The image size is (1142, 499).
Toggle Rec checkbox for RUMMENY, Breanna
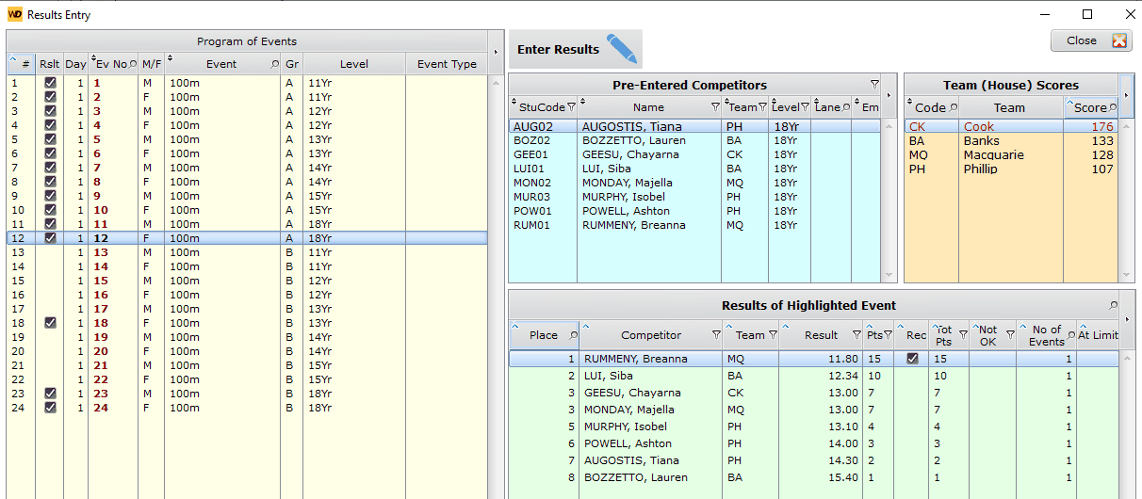coord(912,359)
